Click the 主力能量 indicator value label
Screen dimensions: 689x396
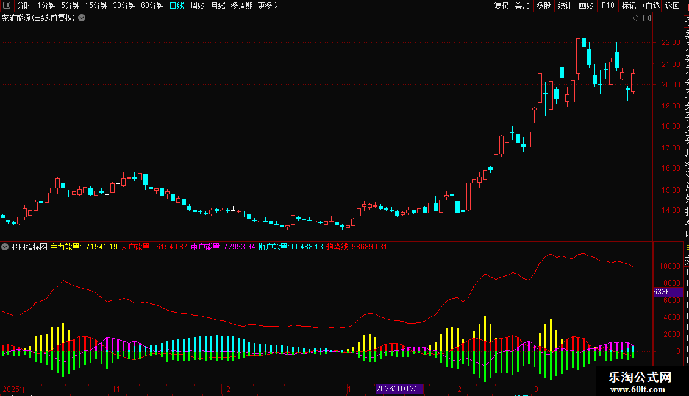pos(84,247)
